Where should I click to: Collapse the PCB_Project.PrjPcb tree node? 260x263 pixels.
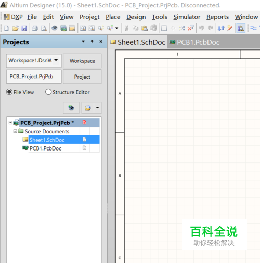(x=10, y=123)
